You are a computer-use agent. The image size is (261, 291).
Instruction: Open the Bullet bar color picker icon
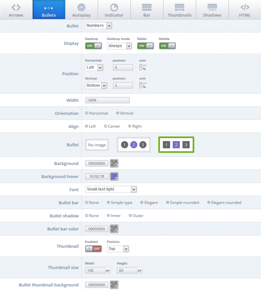pyautogui.click(x=114, y=229)
